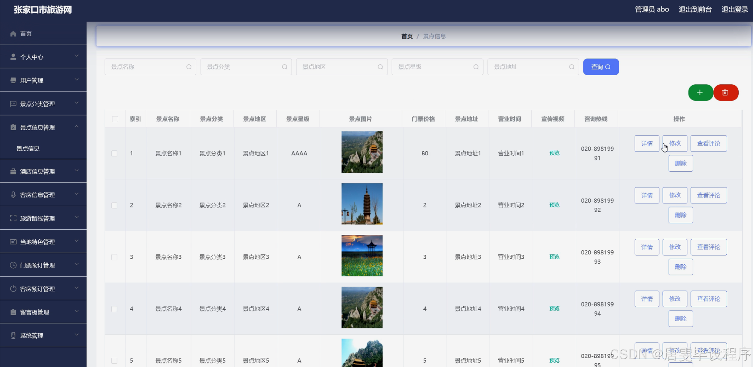Viewport: 753px width, 367px height.
Task: Open the 留言板管理 menu item
Action: click(x=43, y=312)
